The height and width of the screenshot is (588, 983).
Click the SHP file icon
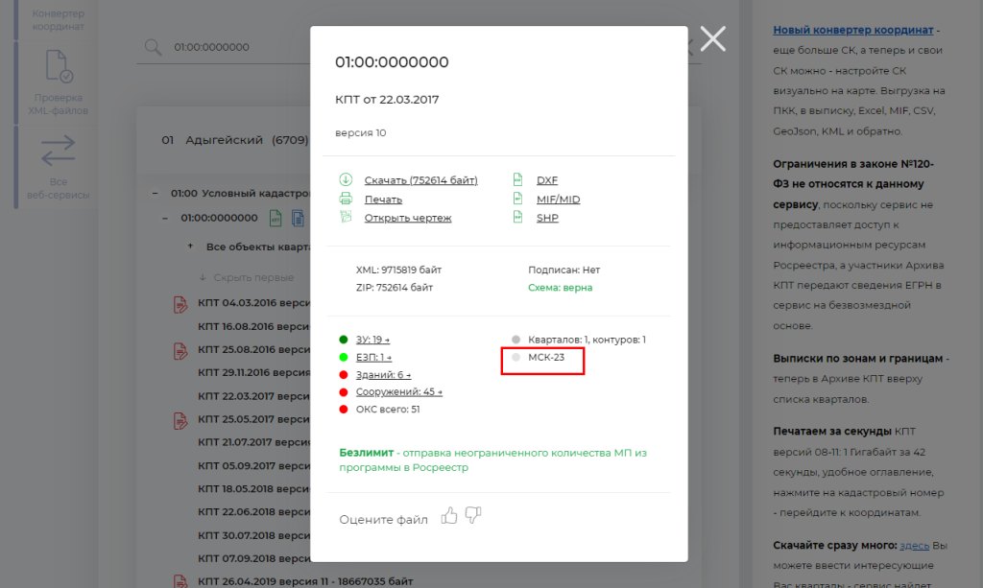coord(517,218)
